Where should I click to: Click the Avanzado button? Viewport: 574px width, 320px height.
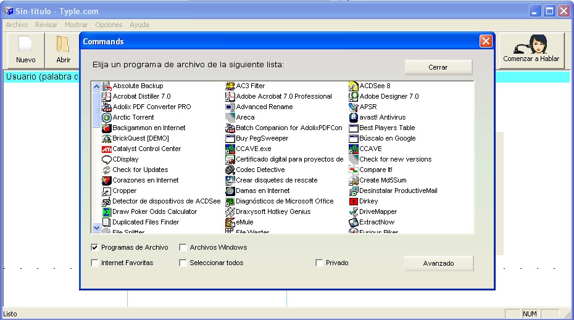[439, 263]
